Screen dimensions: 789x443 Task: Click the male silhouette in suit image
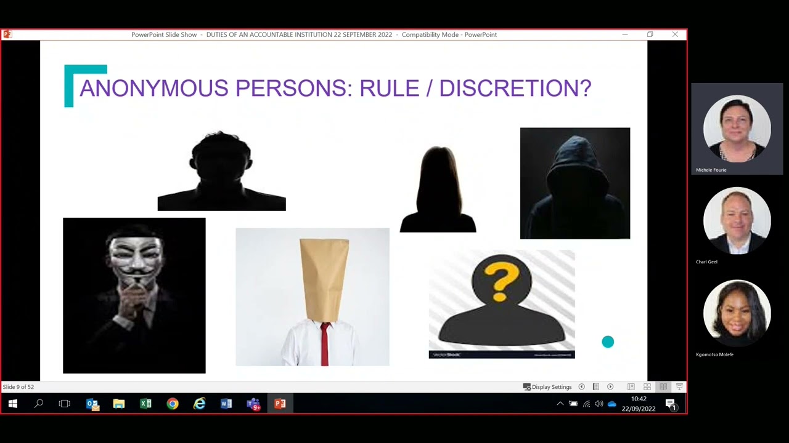click(221, 170)
